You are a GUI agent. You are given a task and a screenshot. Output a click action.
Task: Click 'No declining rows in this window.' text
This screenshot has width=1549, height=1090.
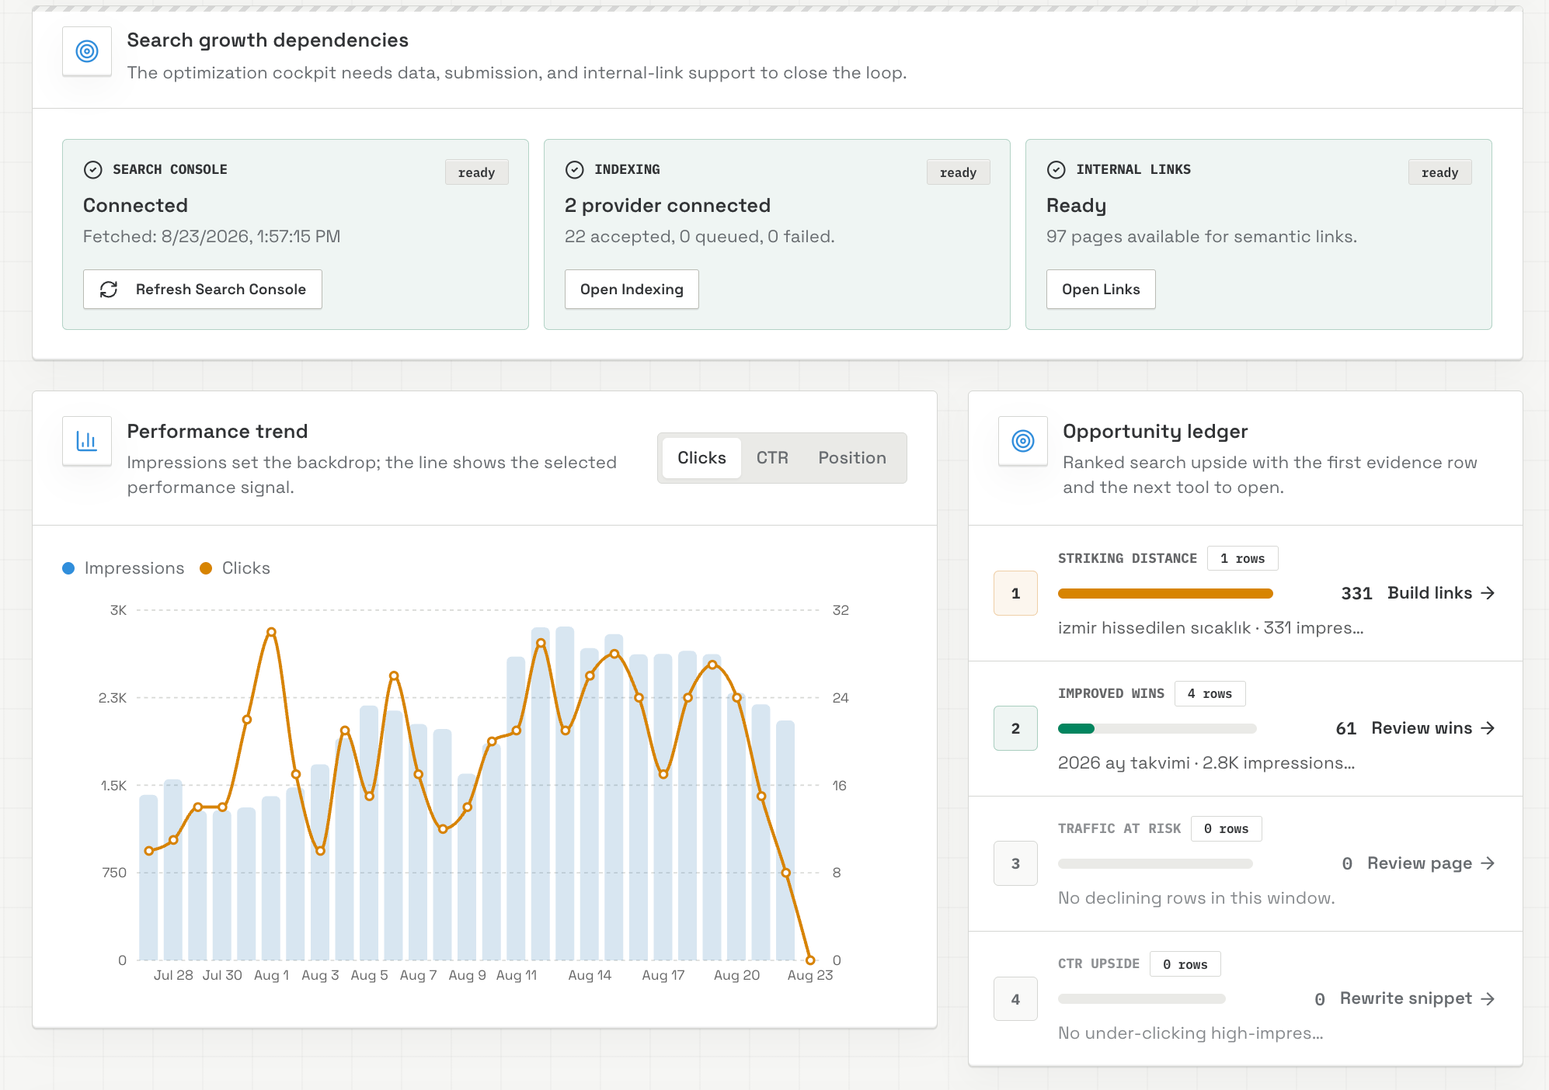click(1196, 897)
